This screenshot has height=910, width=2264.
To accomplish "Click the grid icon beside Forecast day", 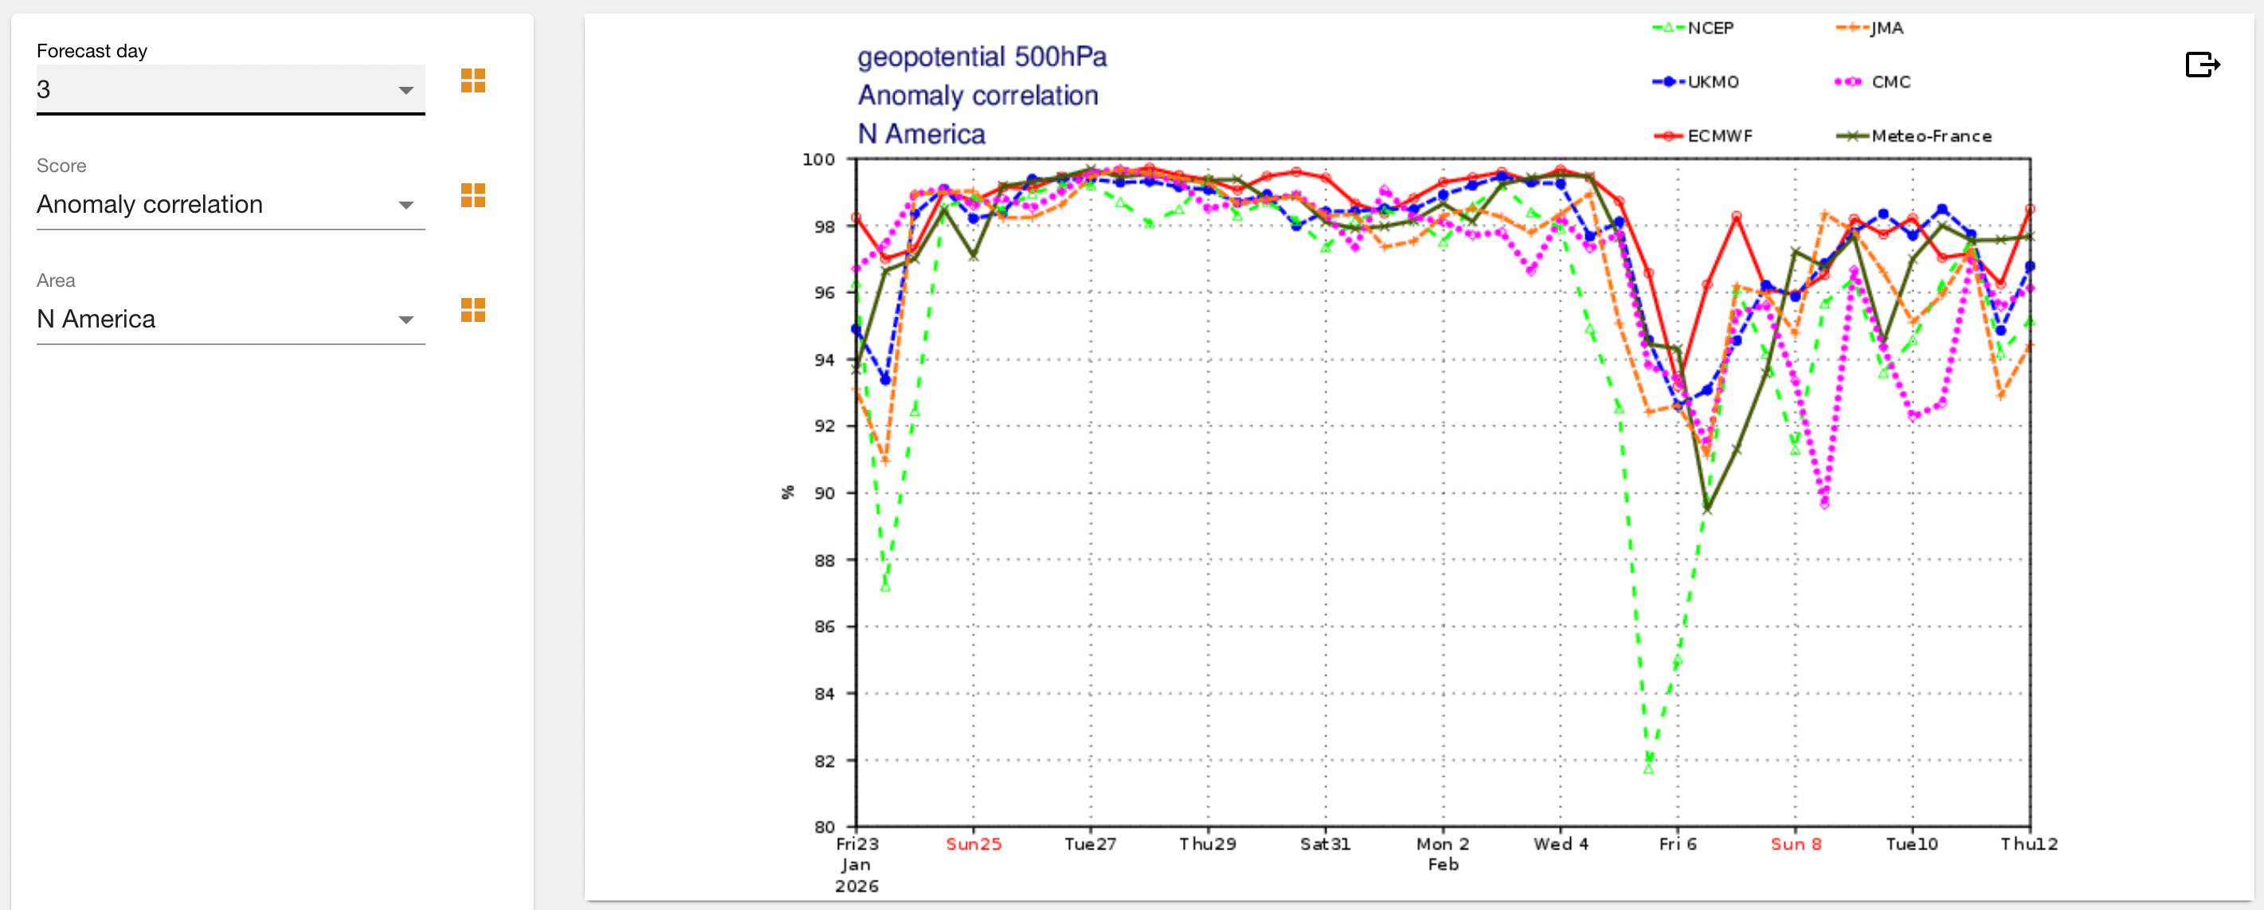I will point(473,81).
